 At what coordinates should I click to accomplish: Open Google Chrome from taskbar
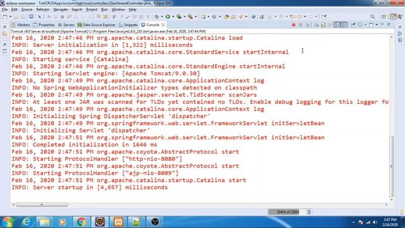(81, 222)
